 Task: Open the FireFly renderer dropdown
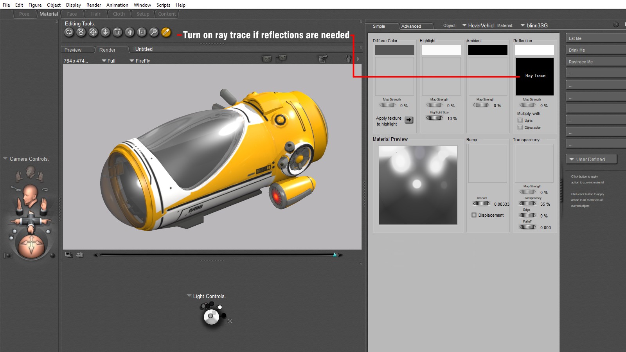click(x=140, y=61)
